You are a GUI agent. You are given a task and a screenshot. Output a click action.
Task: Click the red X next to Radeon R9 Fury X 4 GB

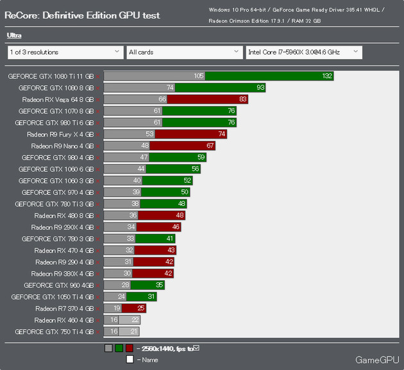click(98, 135)
